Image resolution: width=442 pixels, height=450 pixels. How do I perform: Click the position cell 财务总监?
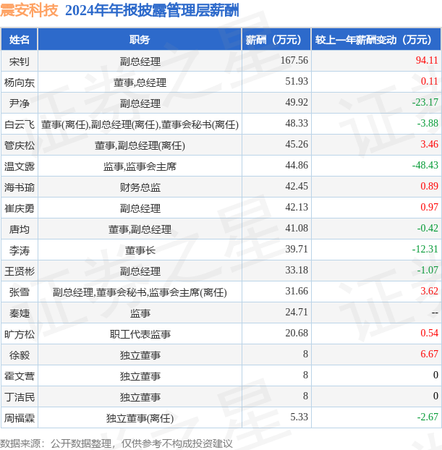coord(140,187)
